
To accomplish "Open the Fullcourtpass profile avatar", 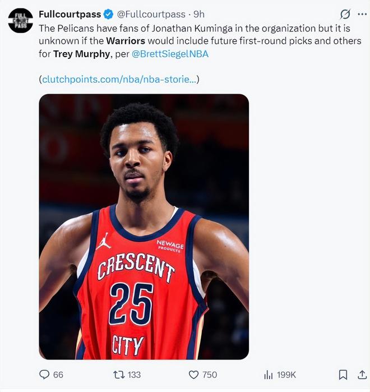I will pos(21,21).
